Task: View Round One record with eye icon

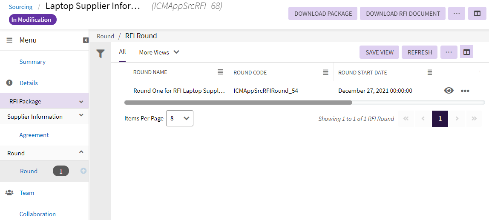Action: point(449,91)
